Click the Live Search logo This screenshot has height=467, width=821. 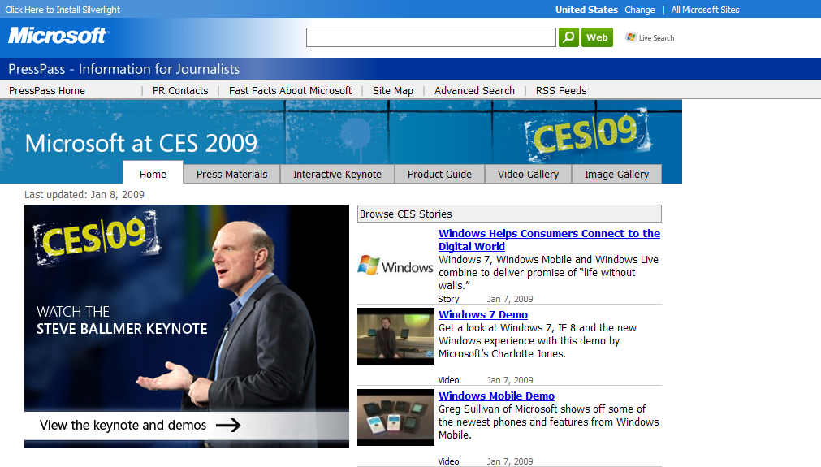click(650, 37)
